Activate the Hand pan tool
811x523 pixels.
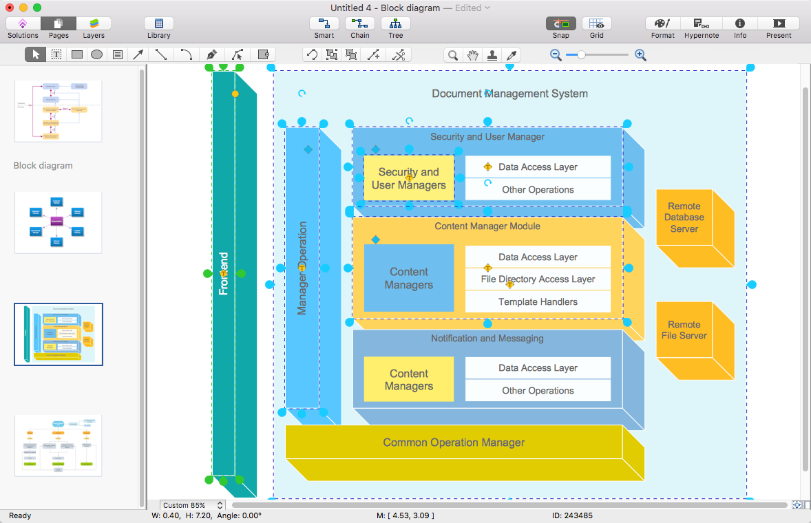[x=472, y=56]
